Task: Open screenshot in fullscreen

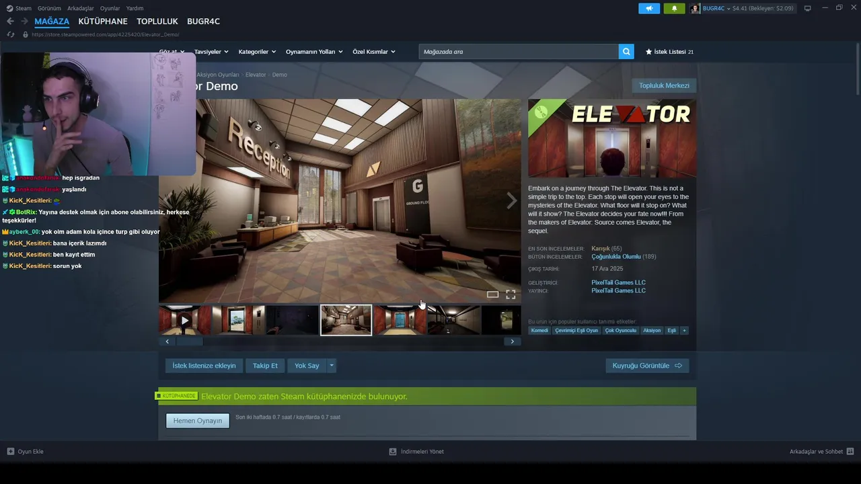Action: pyautogui.click(x=511, y=294)
